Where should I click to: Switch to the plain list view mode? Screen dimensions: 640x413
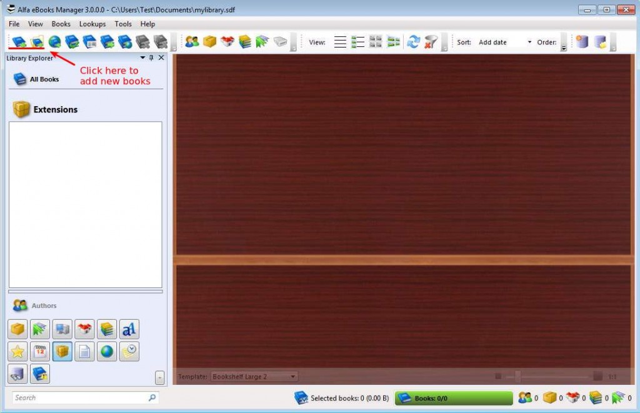click(x=340, y=42)
